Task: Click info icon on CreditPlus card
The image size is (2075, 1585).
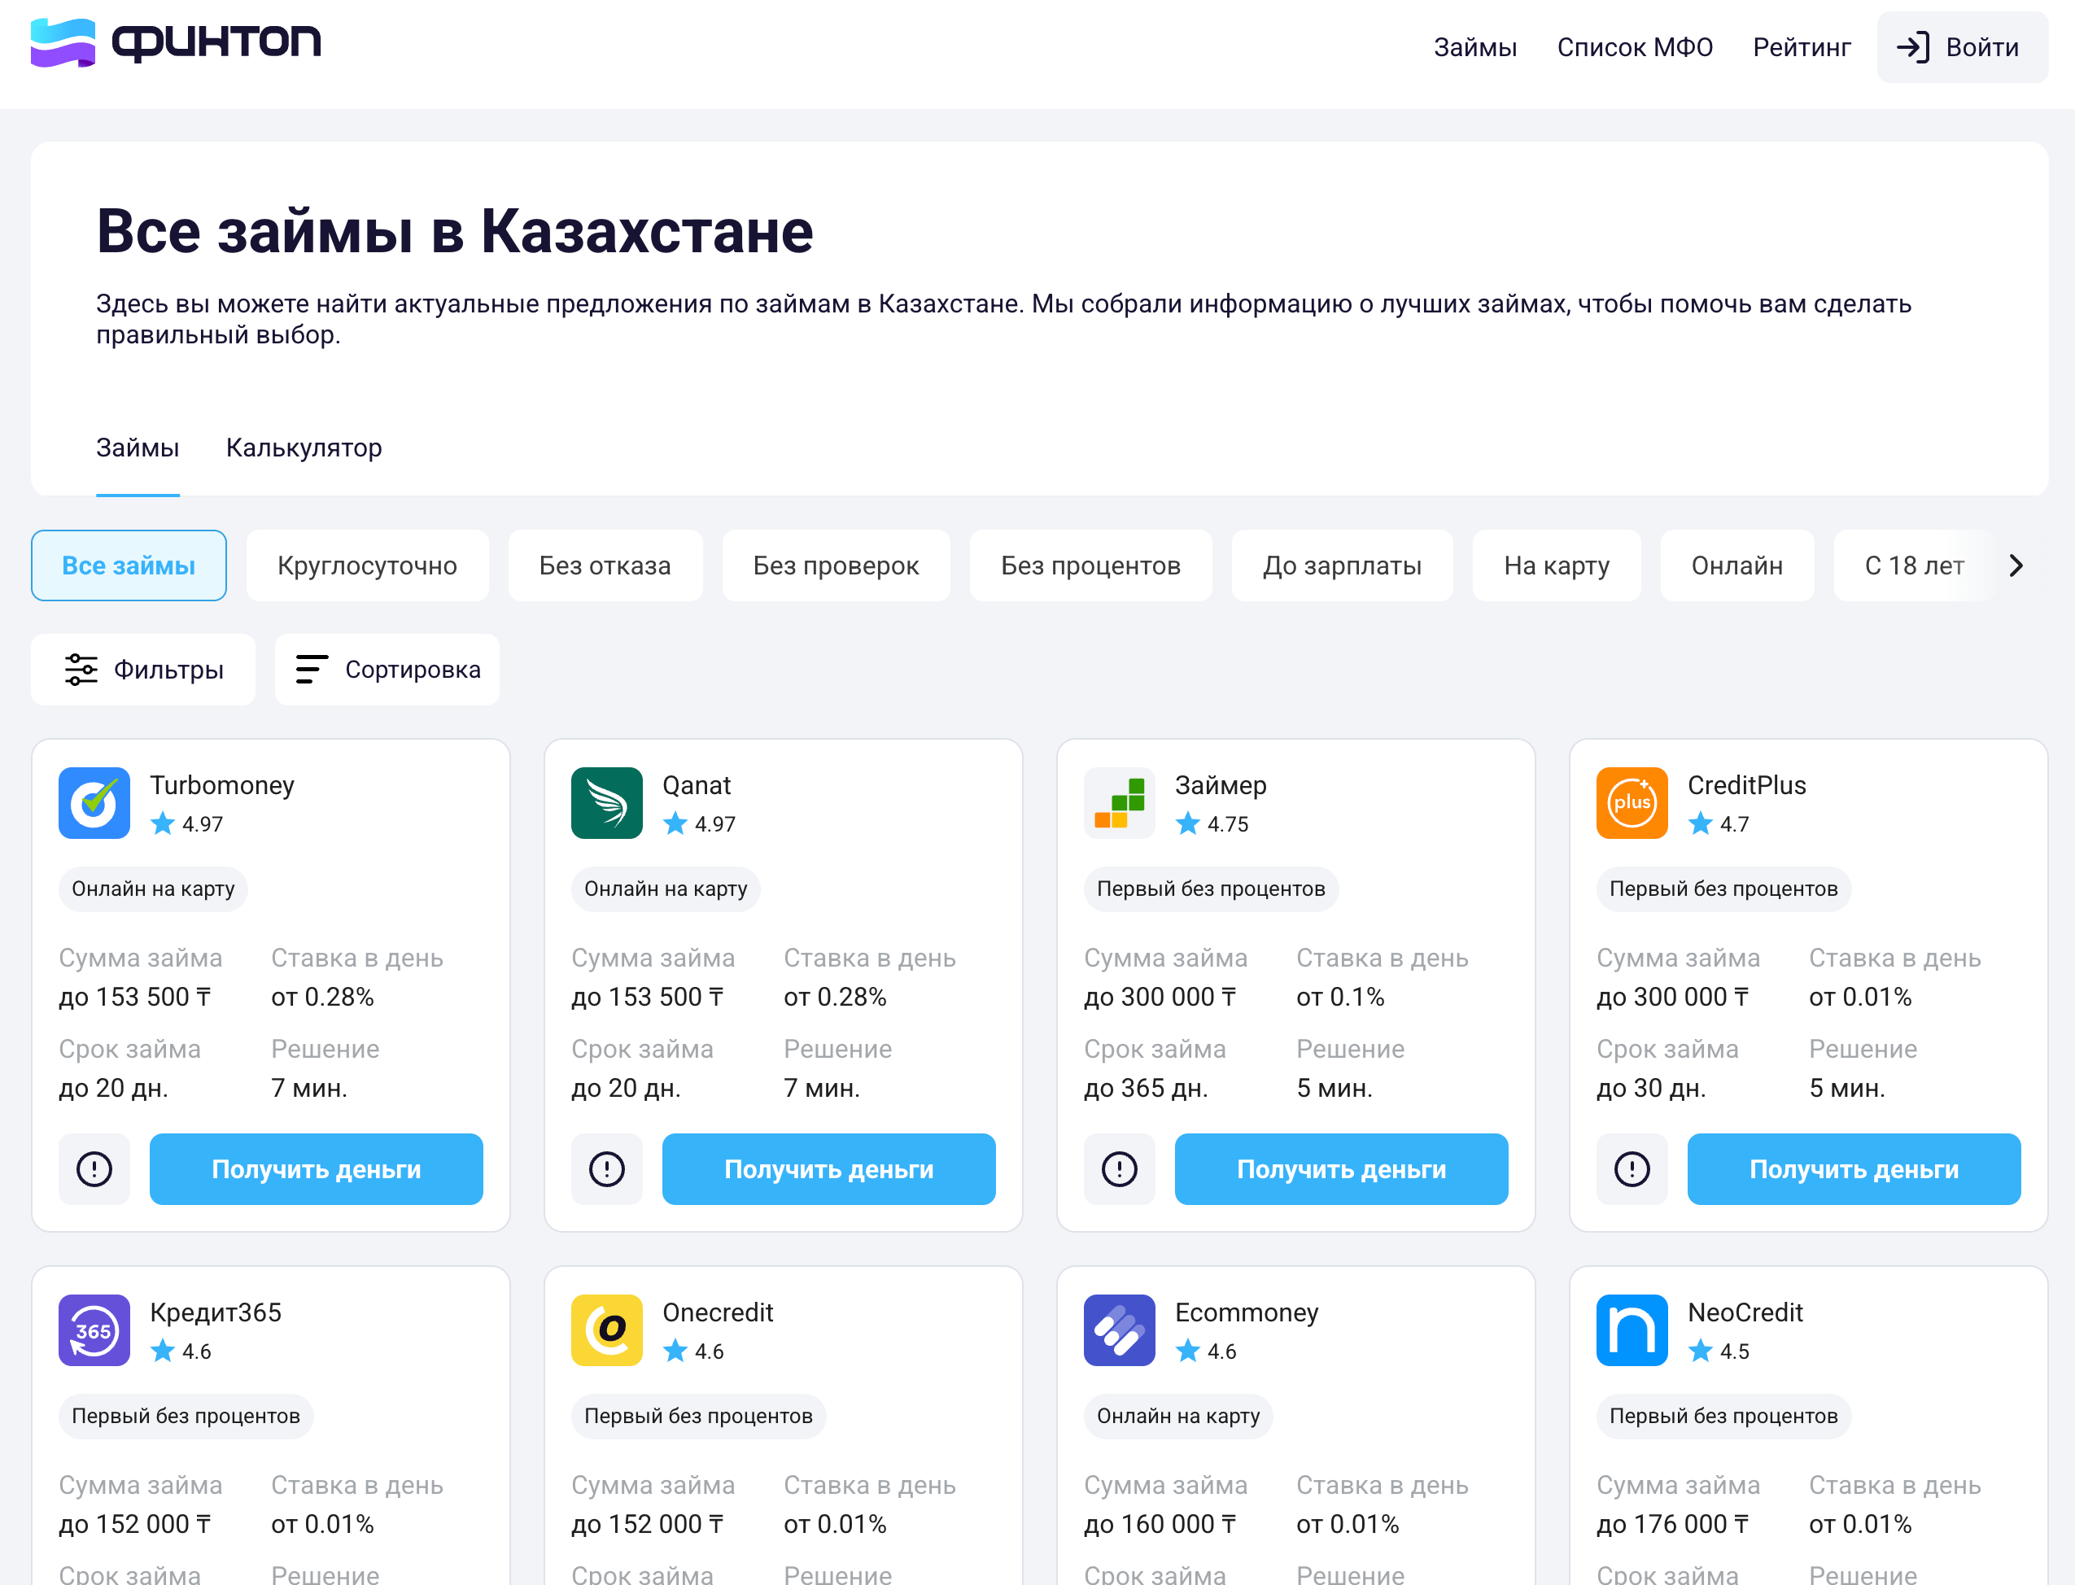Action: pos(1632,1169)
